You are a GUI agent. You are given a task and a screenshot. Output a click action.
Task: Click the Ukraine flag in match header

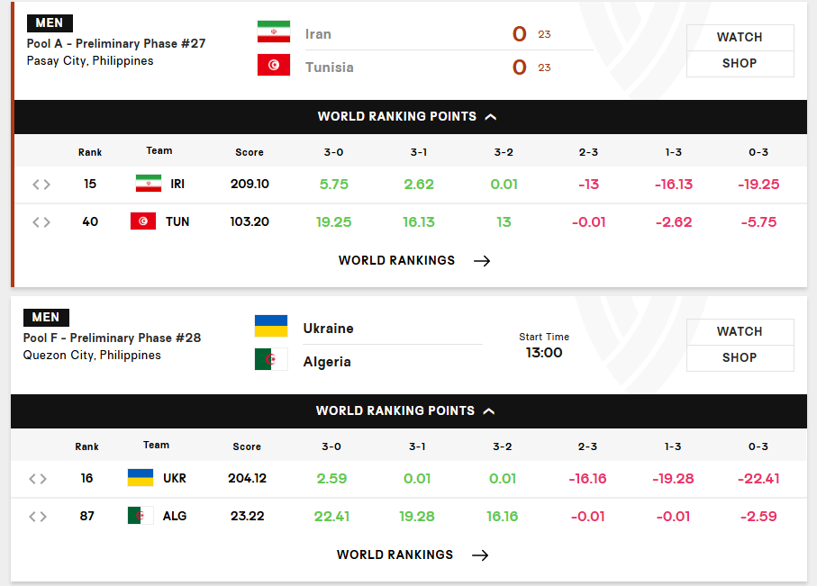coord(271,326)
